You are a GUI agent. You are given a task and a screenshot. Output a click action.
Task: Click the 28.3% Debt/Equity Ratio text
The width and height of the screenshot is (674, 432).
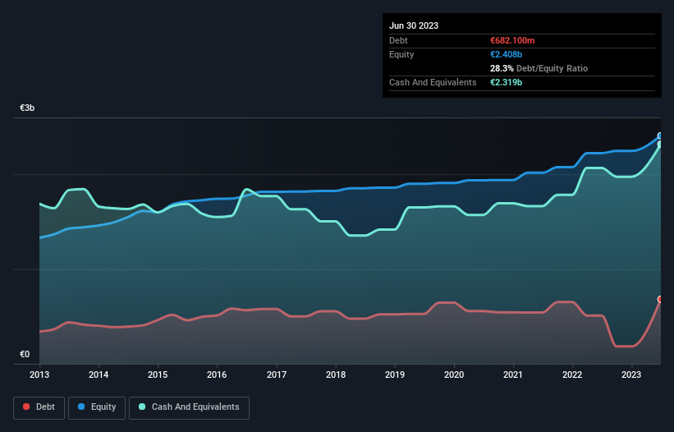[x=539, y=68]
